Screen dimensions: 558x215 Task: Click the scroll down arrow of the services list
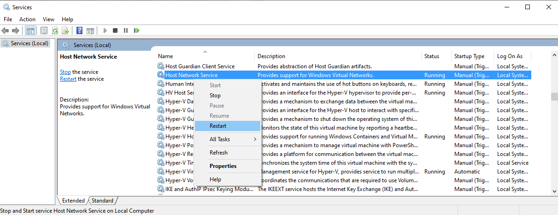click(554, 191)
